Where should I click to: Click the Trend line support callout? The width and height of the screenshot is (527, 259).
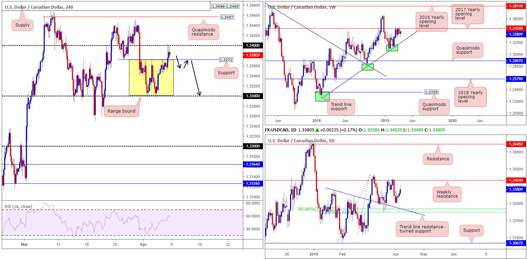341,107
